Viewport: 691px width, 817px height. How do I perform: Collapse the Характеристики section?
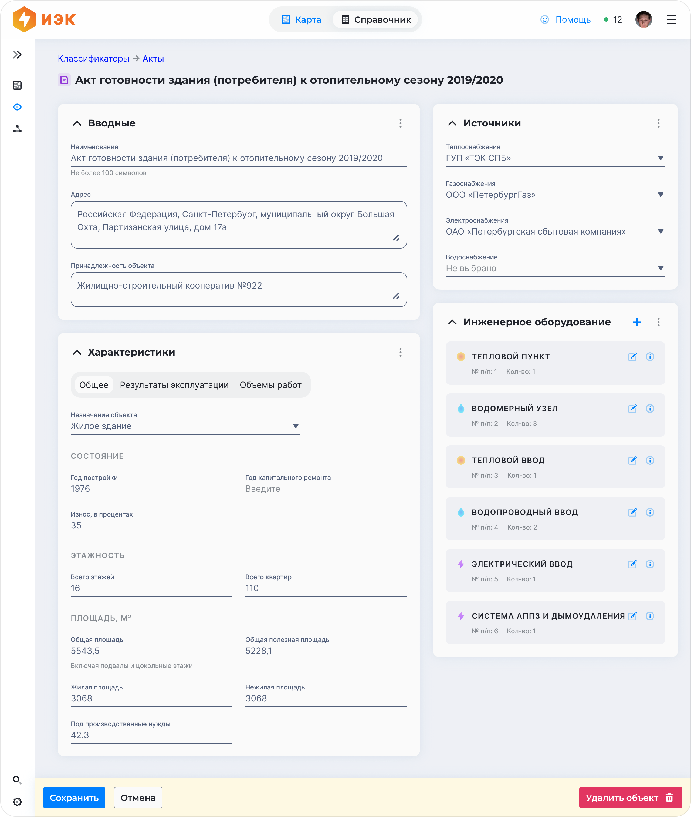(x=77, y=352)
